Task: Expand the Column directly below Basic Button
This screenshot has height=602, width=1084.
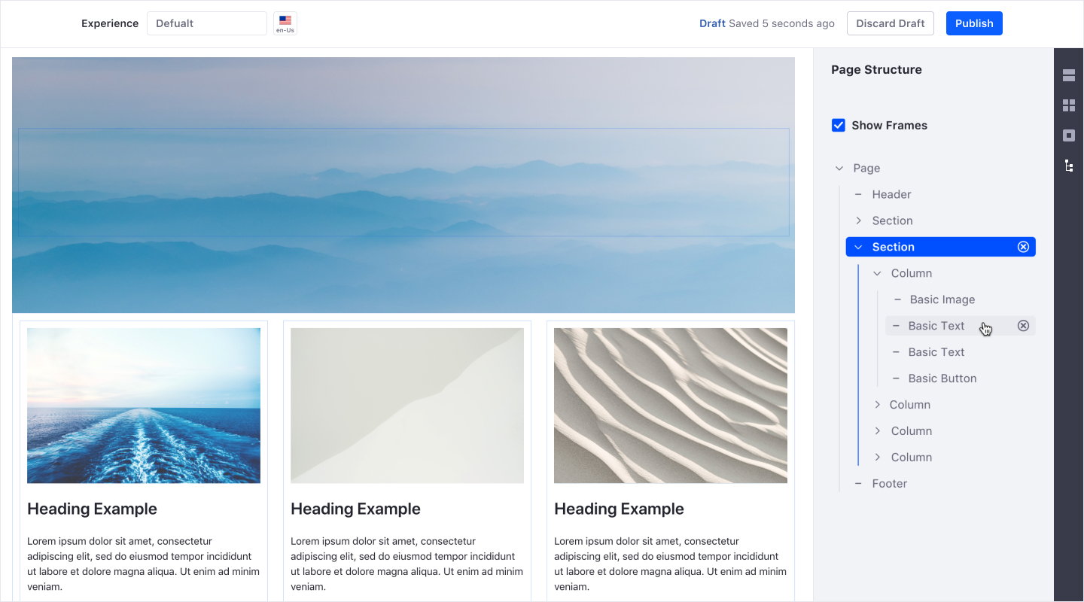Action: [x=877, y=405]
